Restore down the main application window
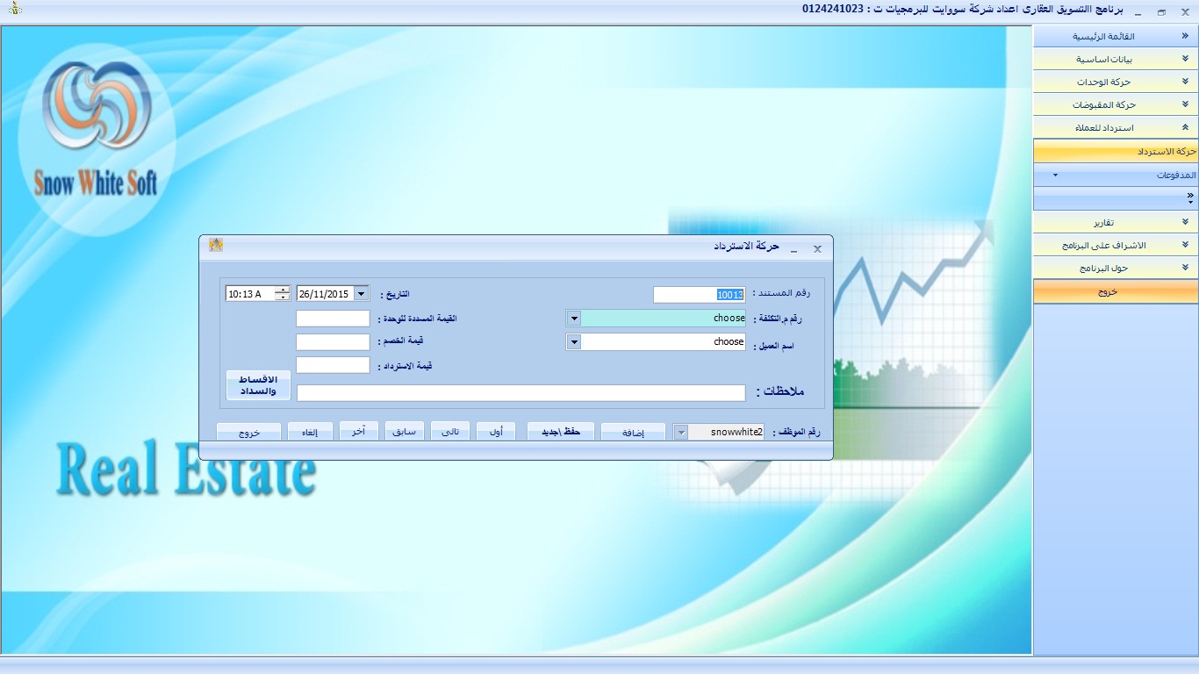Screen dimensions: 1199x674 point(1161,12)
